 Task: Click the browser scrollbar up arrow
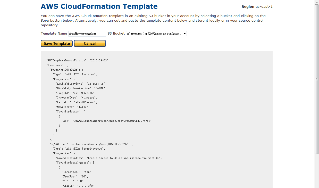(317, 2)
